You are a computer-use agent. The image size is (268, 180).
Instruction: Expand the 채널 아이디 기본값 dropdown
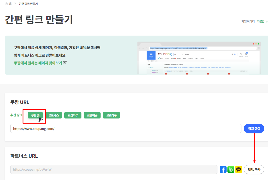[262, 21]
